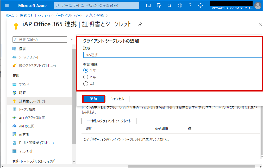Click the ロールと管理者 icon
Viewport: 263px width, 168px height.
[x=14, y=143]
